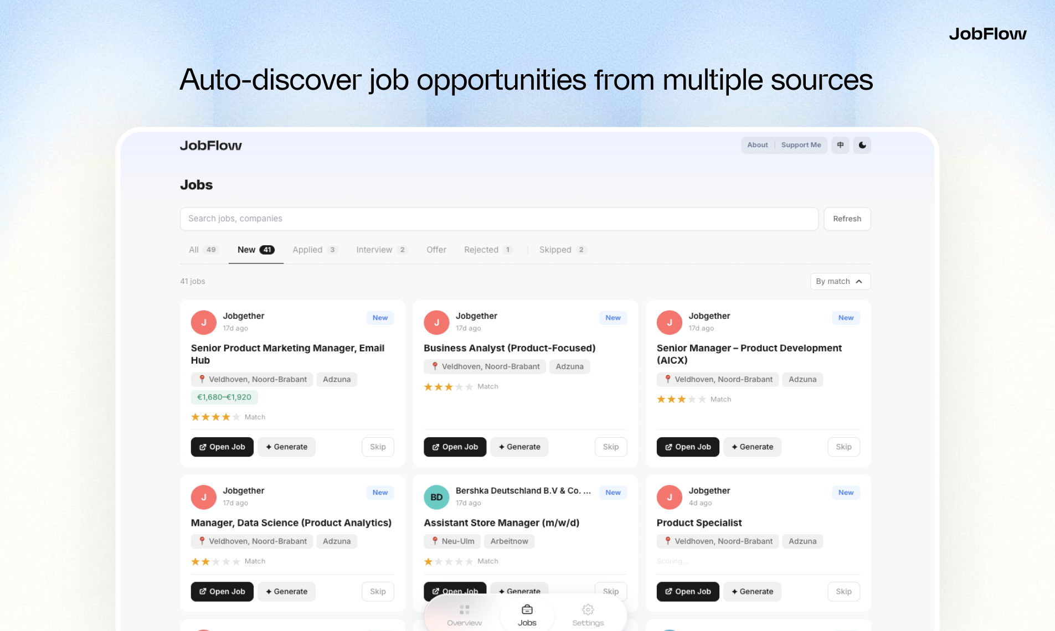
Task: Select the Jobs briefcase icon in the bottom nav
Action: point(527,609)
